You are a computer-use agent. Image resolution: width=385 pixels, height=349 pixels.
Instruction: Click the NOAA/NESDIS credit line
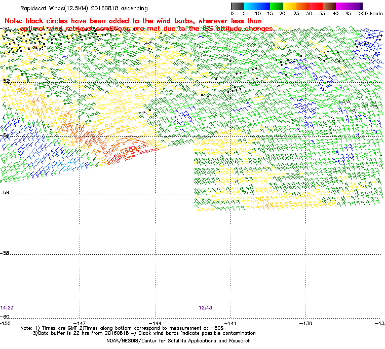pos(178,341)
